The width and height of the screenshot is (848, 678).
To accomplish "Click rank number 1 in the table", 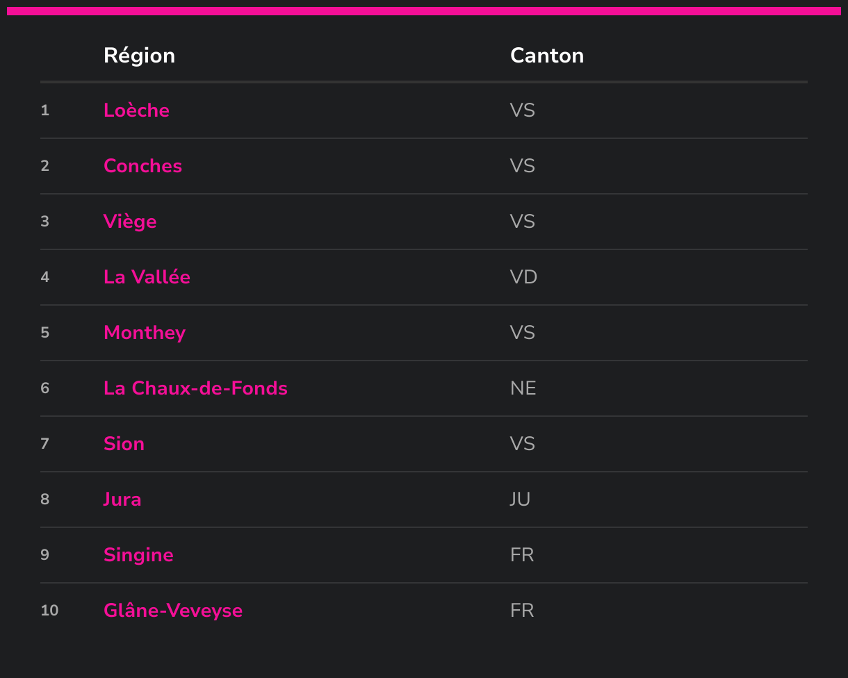I will point(45,110).
